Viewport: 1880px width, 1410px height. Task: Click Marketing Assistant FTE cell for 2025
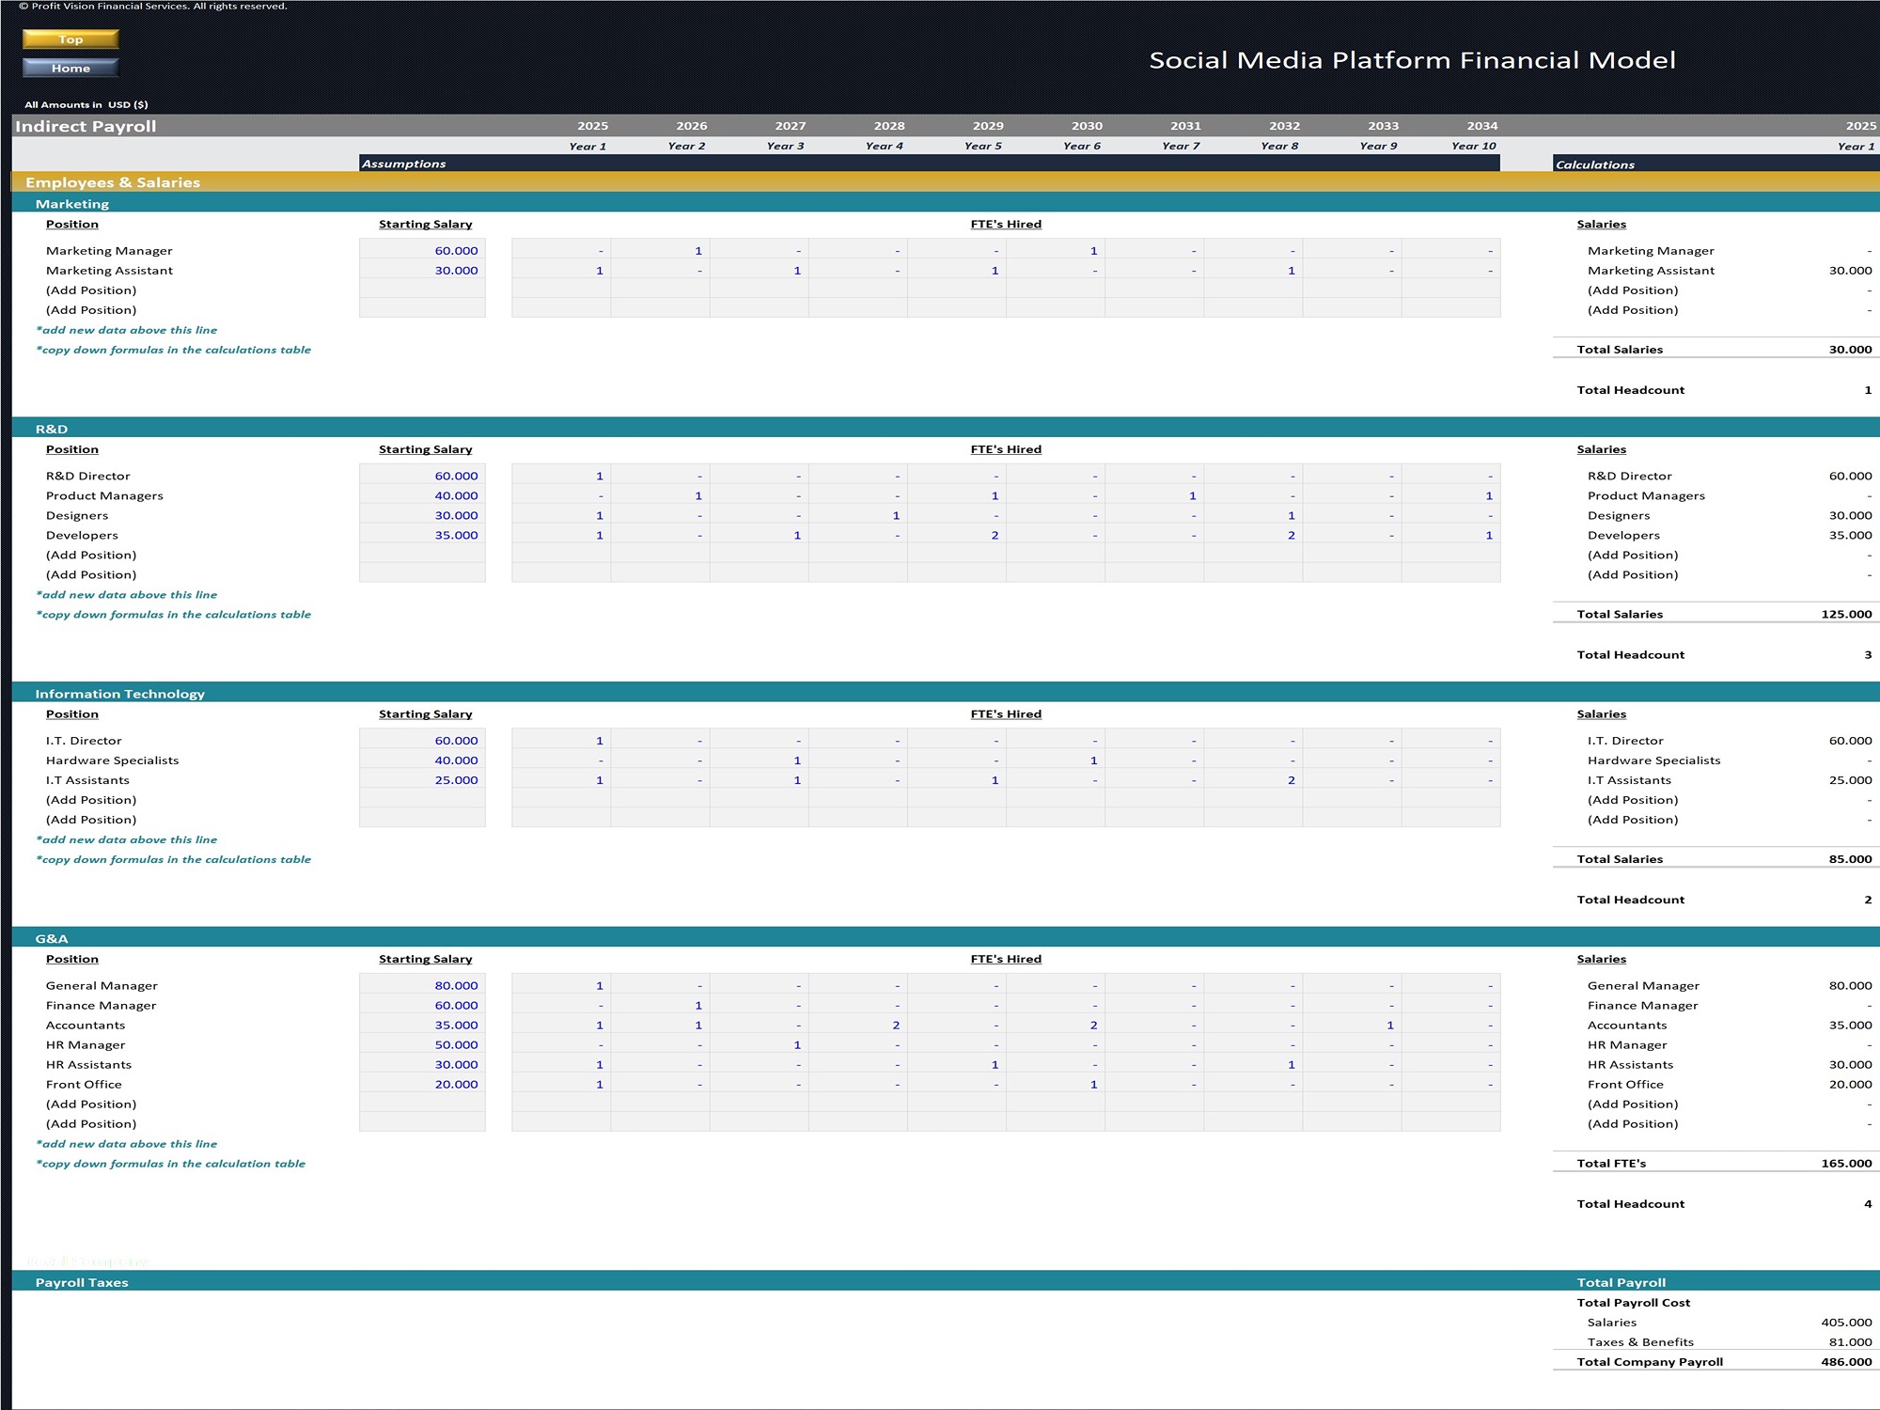click(x=561, y=271)
